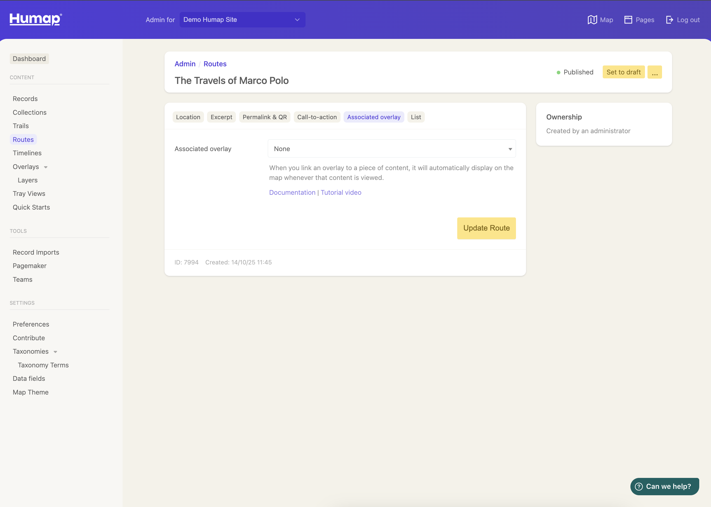Open Map Theme settings
Viewport: 711px width, 507px height.
(30, 392)
